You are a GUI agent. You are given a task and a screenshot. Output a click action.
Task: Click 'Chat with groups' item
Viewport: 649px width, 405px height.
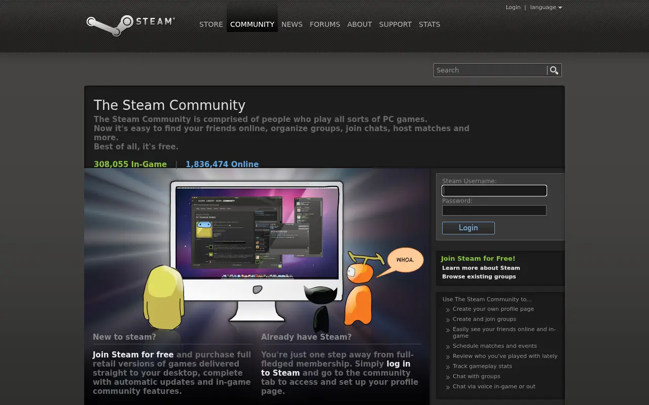477,376
